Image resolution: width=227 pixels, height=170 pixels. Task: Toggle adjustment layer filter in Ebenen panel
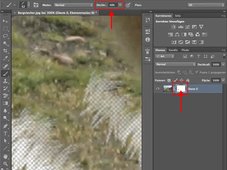[192, 56]
